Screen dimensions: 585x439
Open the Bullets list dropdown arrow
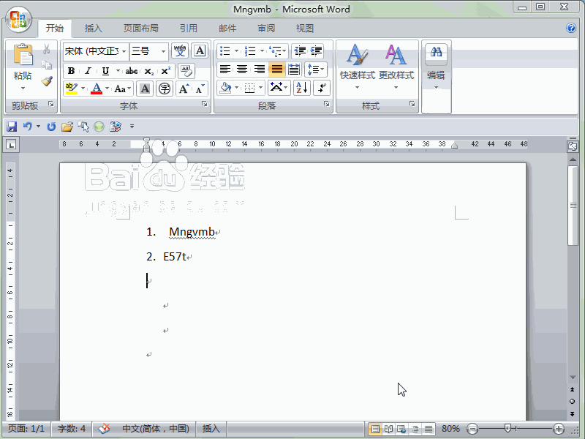pos(236,50)
